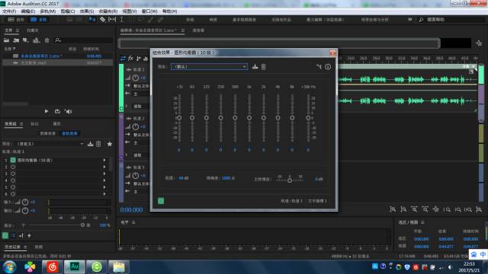The image size is (488, 274).
Task: Select the clip effects button in Effects Rack
Action: click(x=47, y=133)
